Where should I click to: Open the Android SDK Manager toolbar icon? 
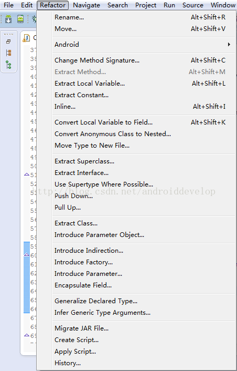click(x=8, y=19)
